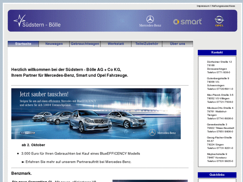Click the Dürrheimer Straße 12 address text
The width and height of the screenshot is (243, 182).
point(219,62)
